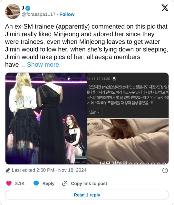This screenshot has width=174, height=205.
Task: Follow the @foraespa1117 account
Action: [67, 14]
